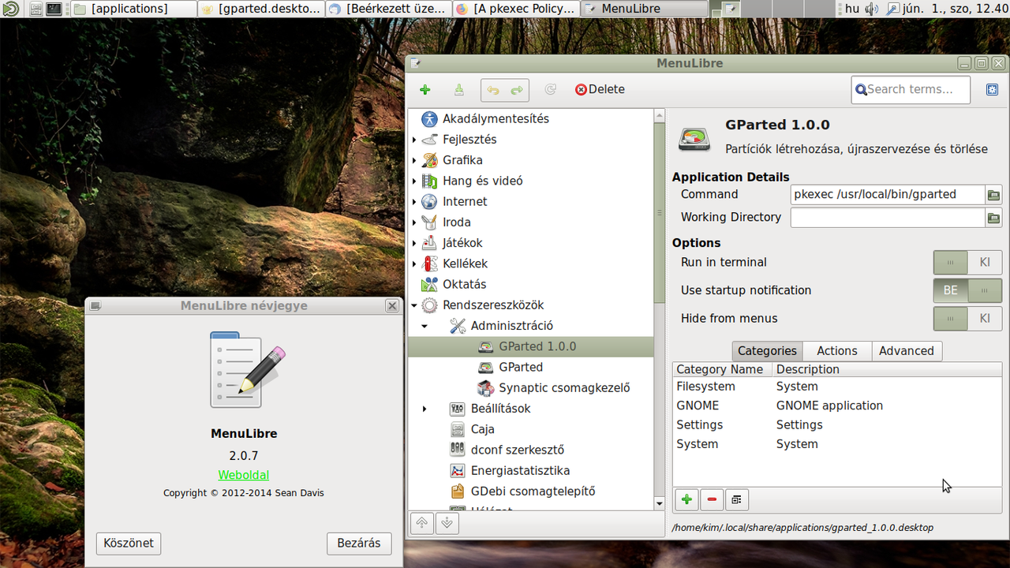
Task: Click the Description column header
Action: click(887, 369)
